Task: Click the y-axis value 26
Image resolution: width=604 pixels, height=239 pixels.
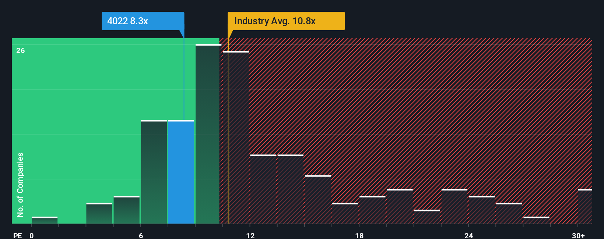Action: coord(21,50)
